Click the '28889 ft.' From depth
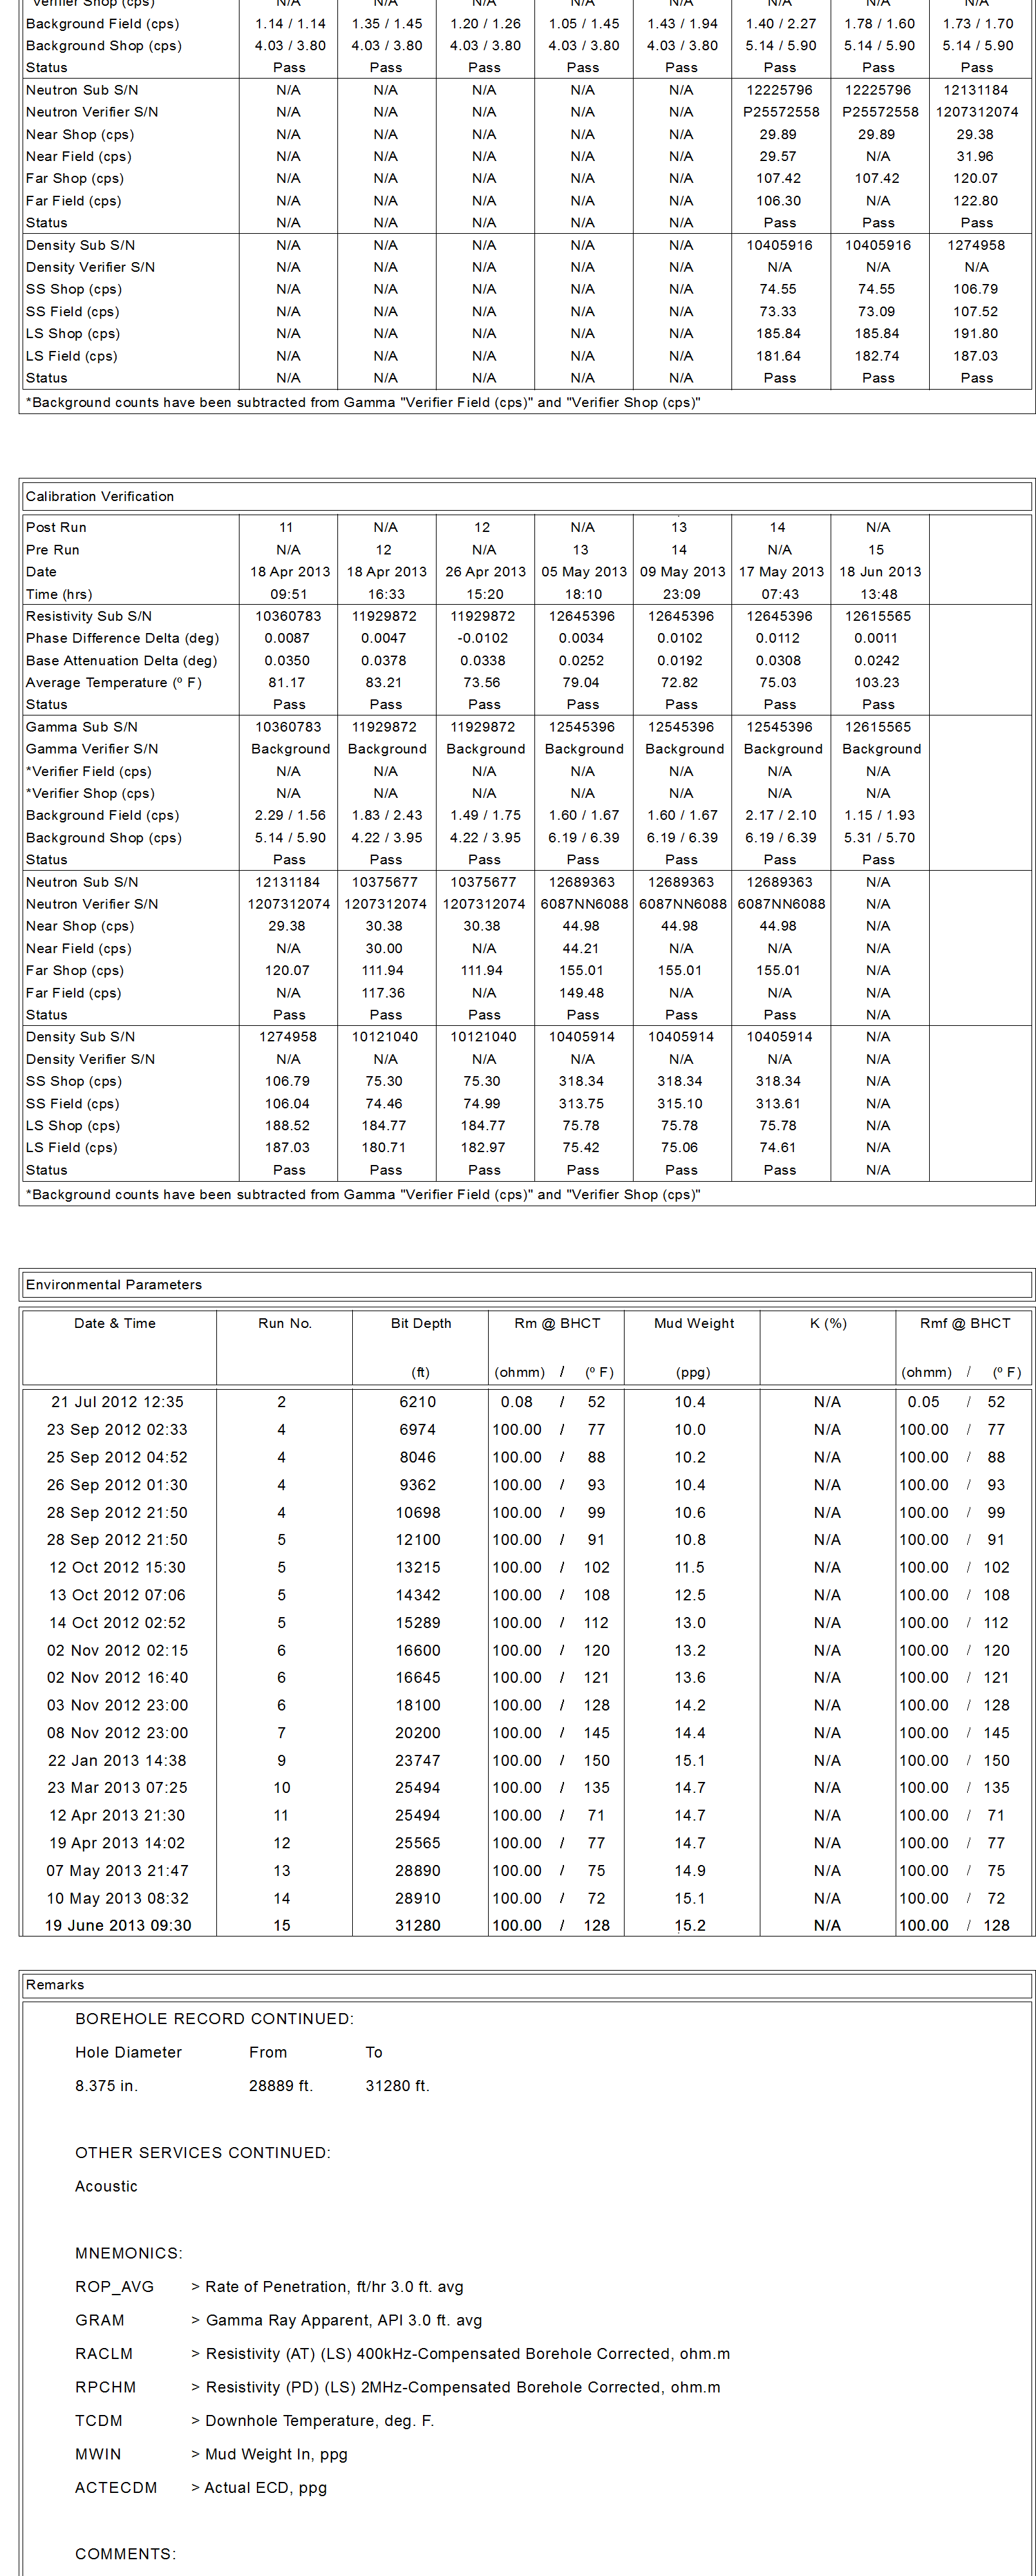Viewport: 1036px width, 2576px height. coord(281,2085)
